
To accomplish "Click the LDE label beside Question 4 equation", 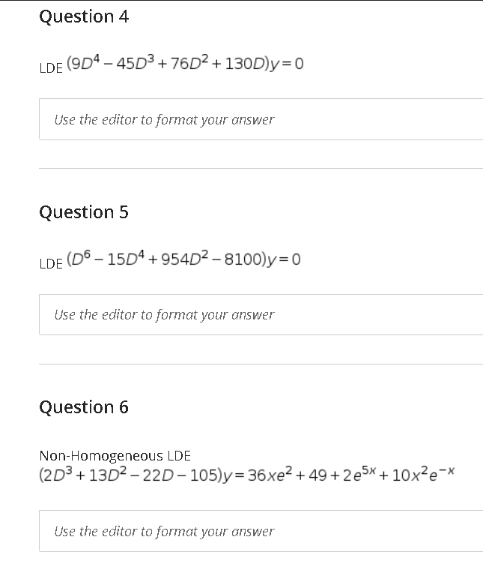I will tap(51, 68).
